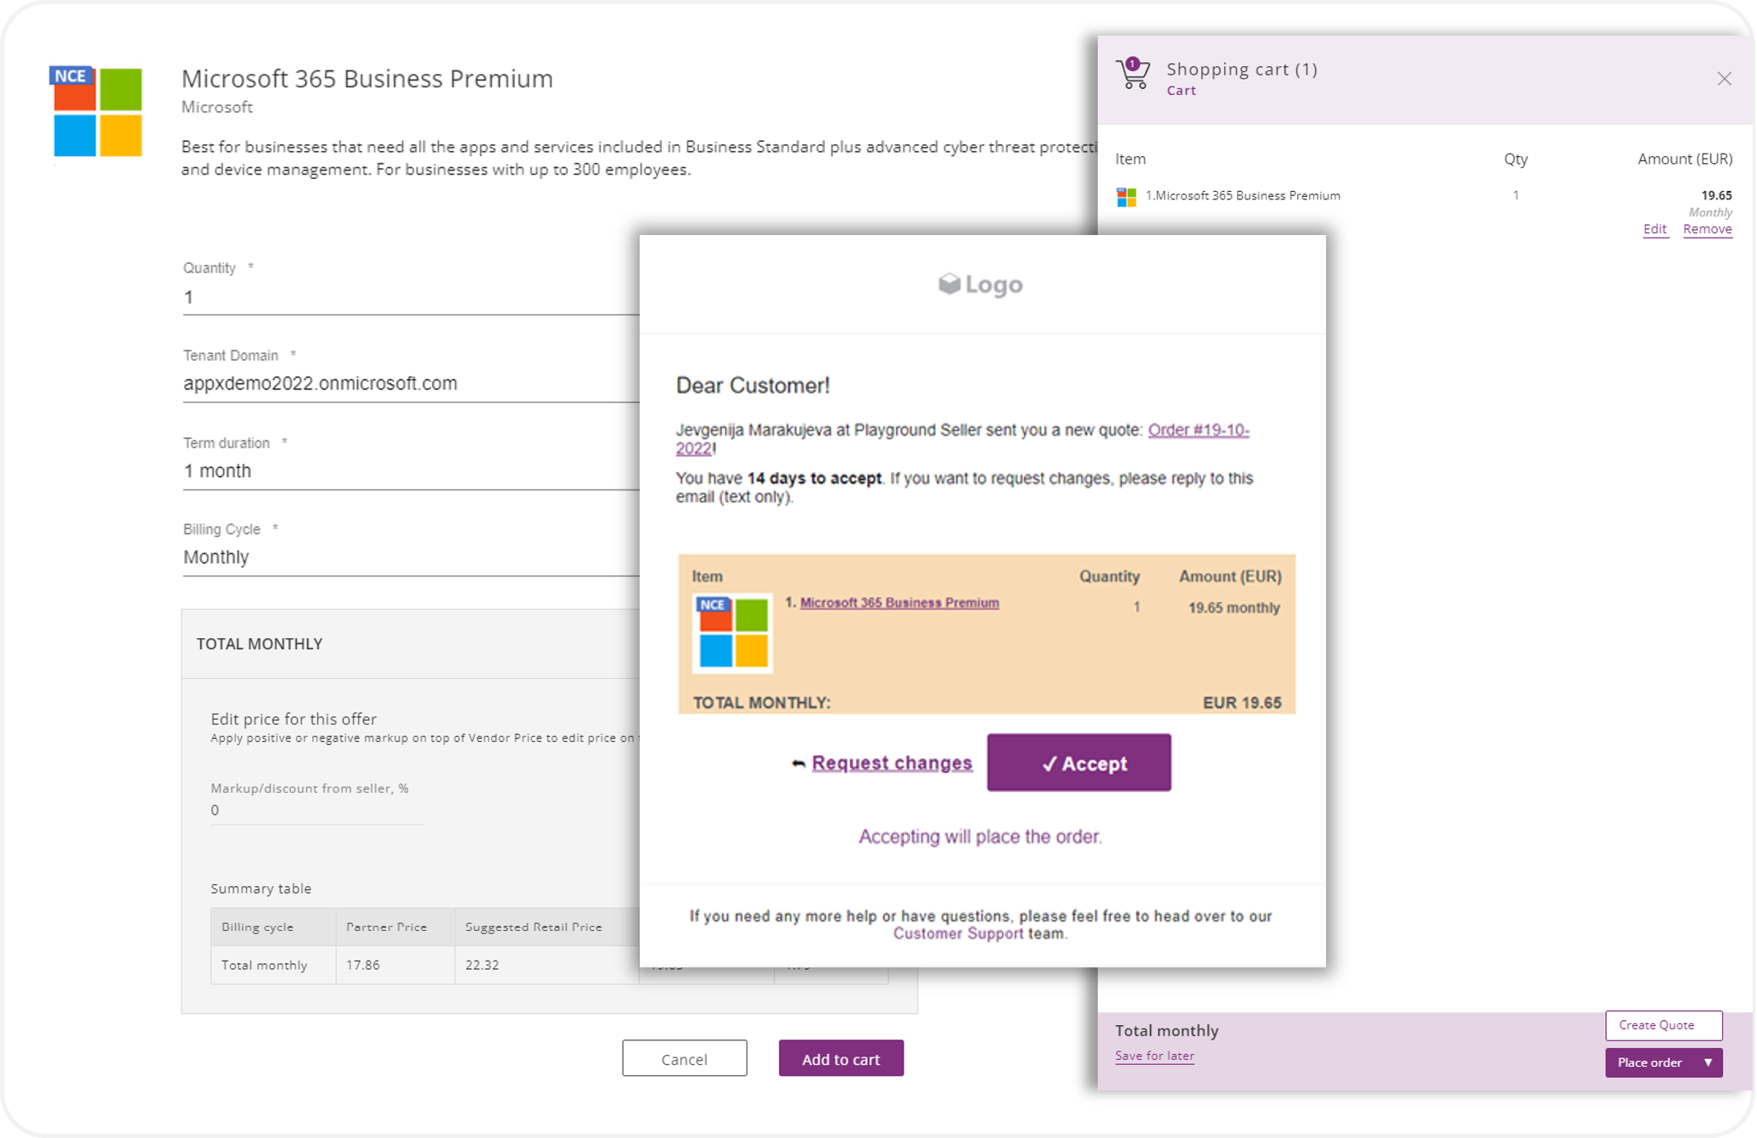Click the Qty column header in the cart
1757x1138 pixels.
[x=1515, y=159]
